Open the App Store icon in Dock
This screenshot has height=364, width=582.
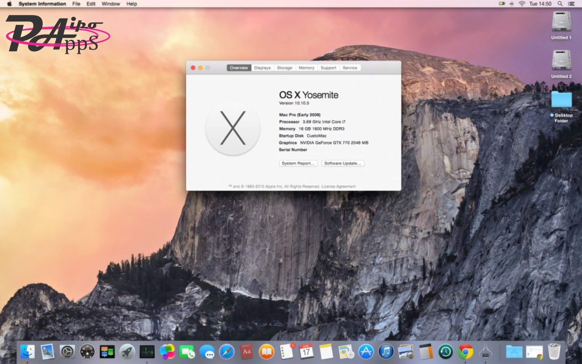[366, 352]
